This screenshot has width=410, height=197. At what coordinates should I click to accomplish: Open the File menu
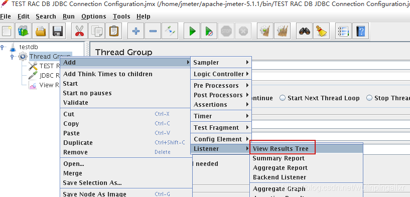6,17
